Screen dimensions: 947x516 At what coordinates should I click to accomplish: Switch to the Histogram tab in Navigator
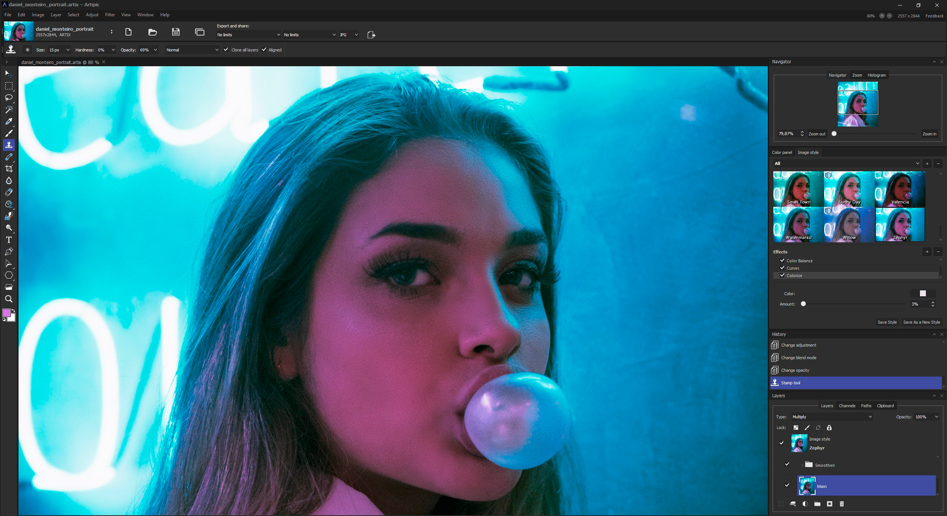tap(876, 75)
